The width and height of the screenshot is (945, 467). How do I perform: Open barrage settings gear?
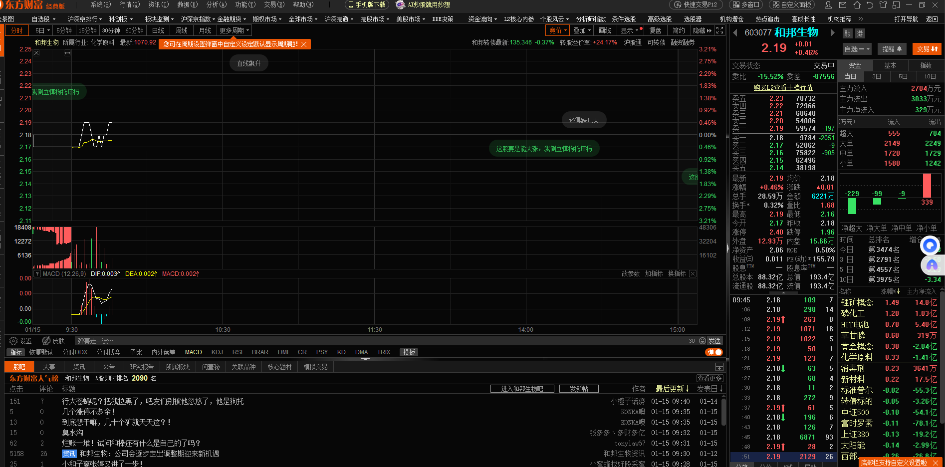click(13, 341)
